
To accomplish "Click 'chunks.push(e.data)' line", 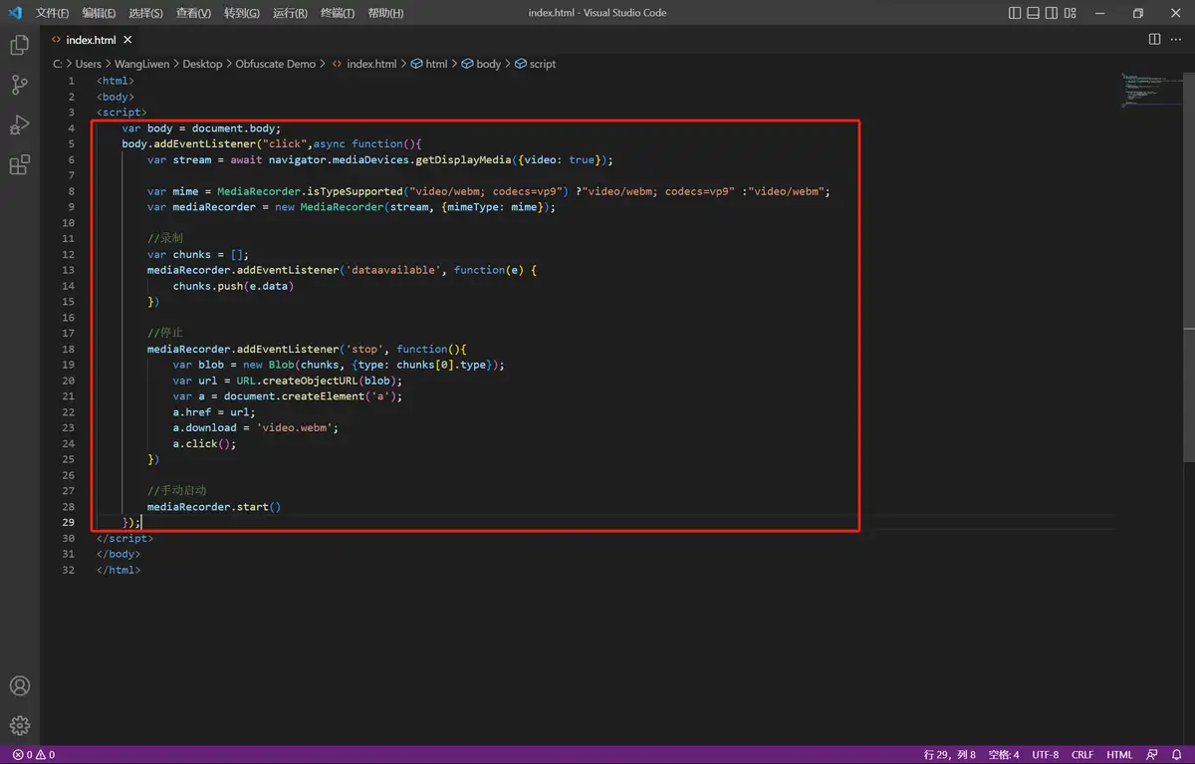I will pyautogui.click(x=234, y=286).
